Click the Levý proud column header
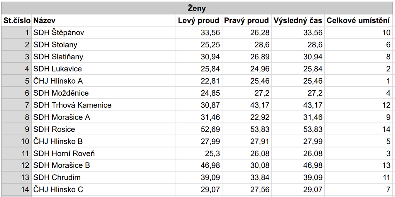This screenshot has width=395, height=197. click(199, 21)
